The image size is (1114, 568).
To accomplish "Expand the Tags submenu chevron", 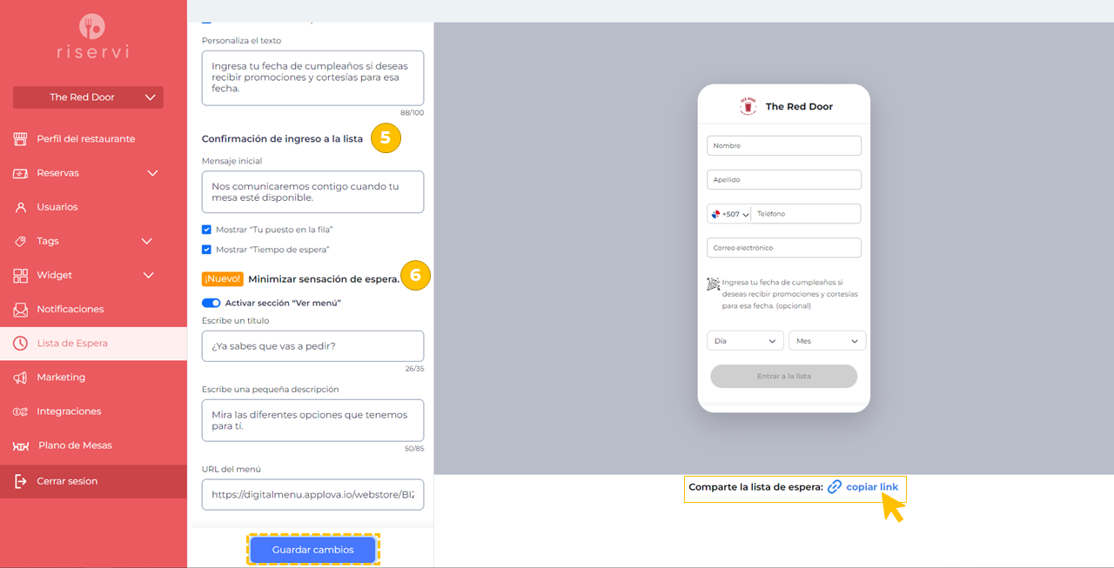I will tap(146, 241).
